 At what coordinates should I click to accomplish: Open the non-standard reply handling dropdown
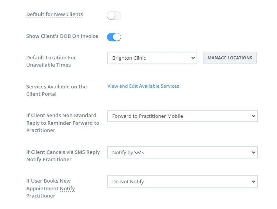(x=183, y=116)
